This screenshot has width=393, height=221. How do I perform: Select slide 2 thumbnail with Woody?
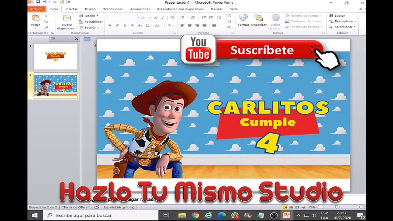tap(56, 86)
